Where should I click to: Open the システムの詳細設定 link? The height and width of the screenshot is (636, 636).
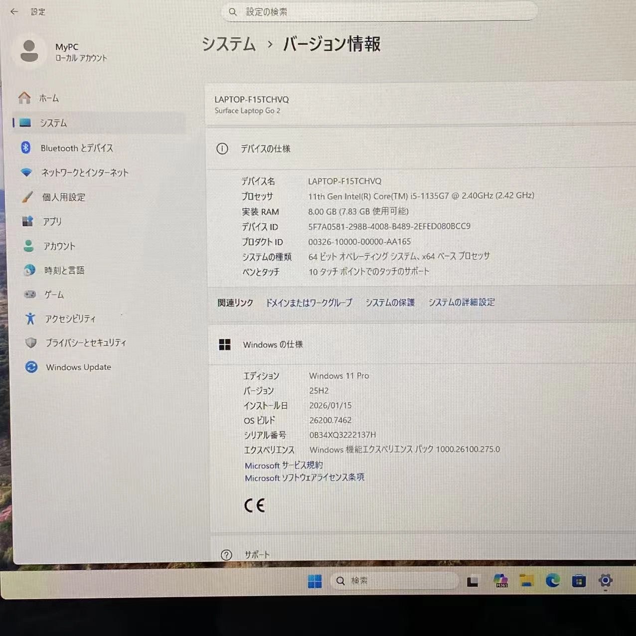461,302
